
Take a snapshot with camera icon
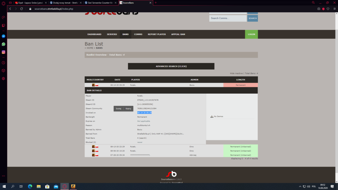[x=319, y=9]
